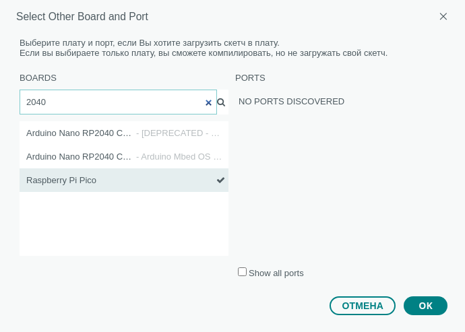
Task: Click the checkmark next to Raspberry Pi Pico
Action: coord(220,180)
